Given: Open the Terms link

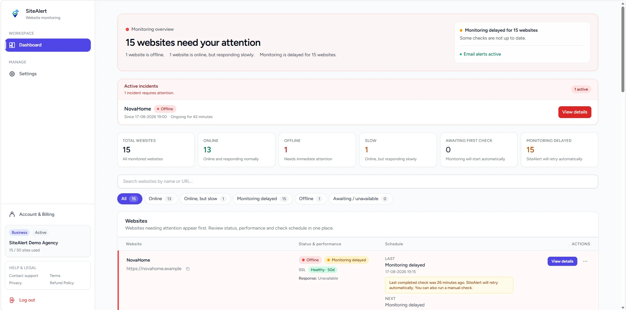Looking at the screenshot, I should pyautogui.click(x=55, y=276).
